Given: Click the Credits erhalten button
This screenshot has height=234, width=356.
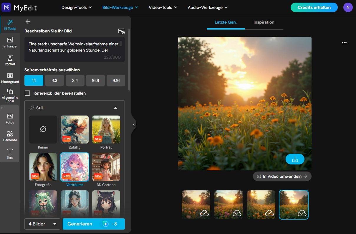Looking at the screenshot, I should pos(314,7).
